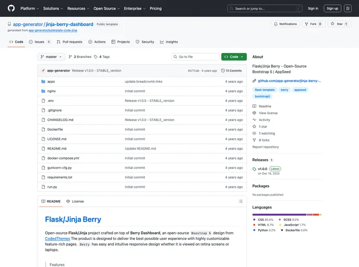359x267 pixels.
Task: Open the CHANGELOG.md file
Action: pos(60,119)
